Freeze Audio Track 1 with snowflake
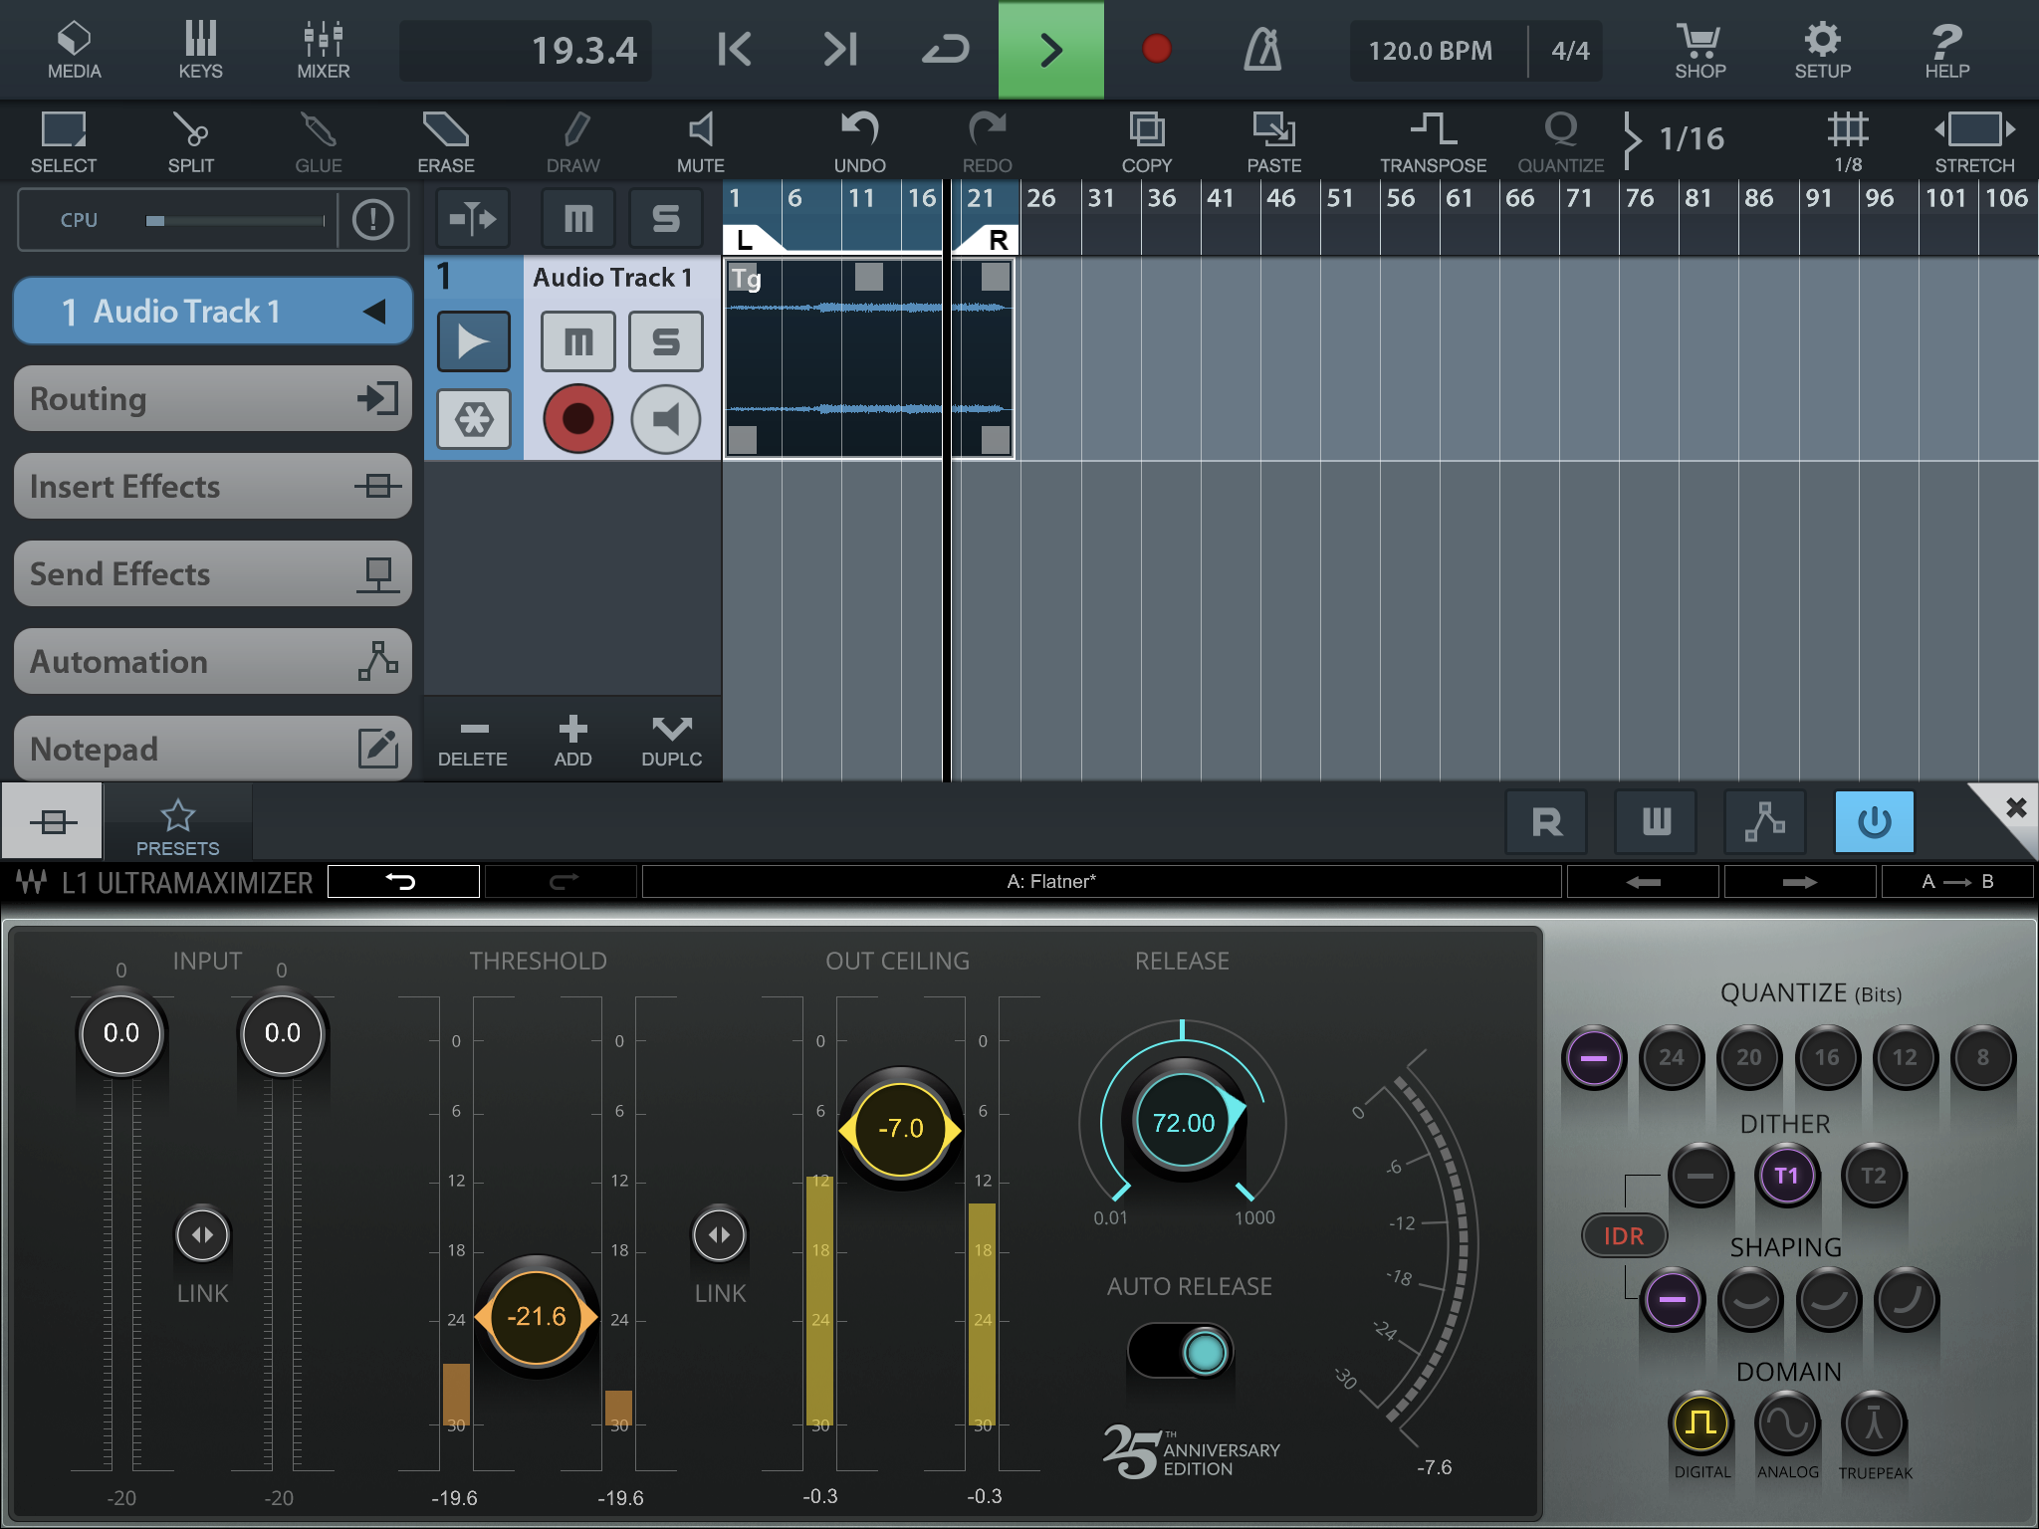 (x=474, y=419)
